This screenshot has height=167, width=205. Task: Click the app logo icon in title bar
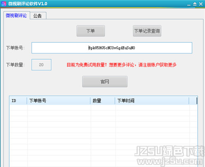click(4, 4)
